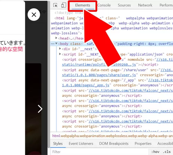Image resolution: width=173 pixels, height=155 pixels.
Task: Open the pages/_app.js source link
Action: click(x=85, y=85)
